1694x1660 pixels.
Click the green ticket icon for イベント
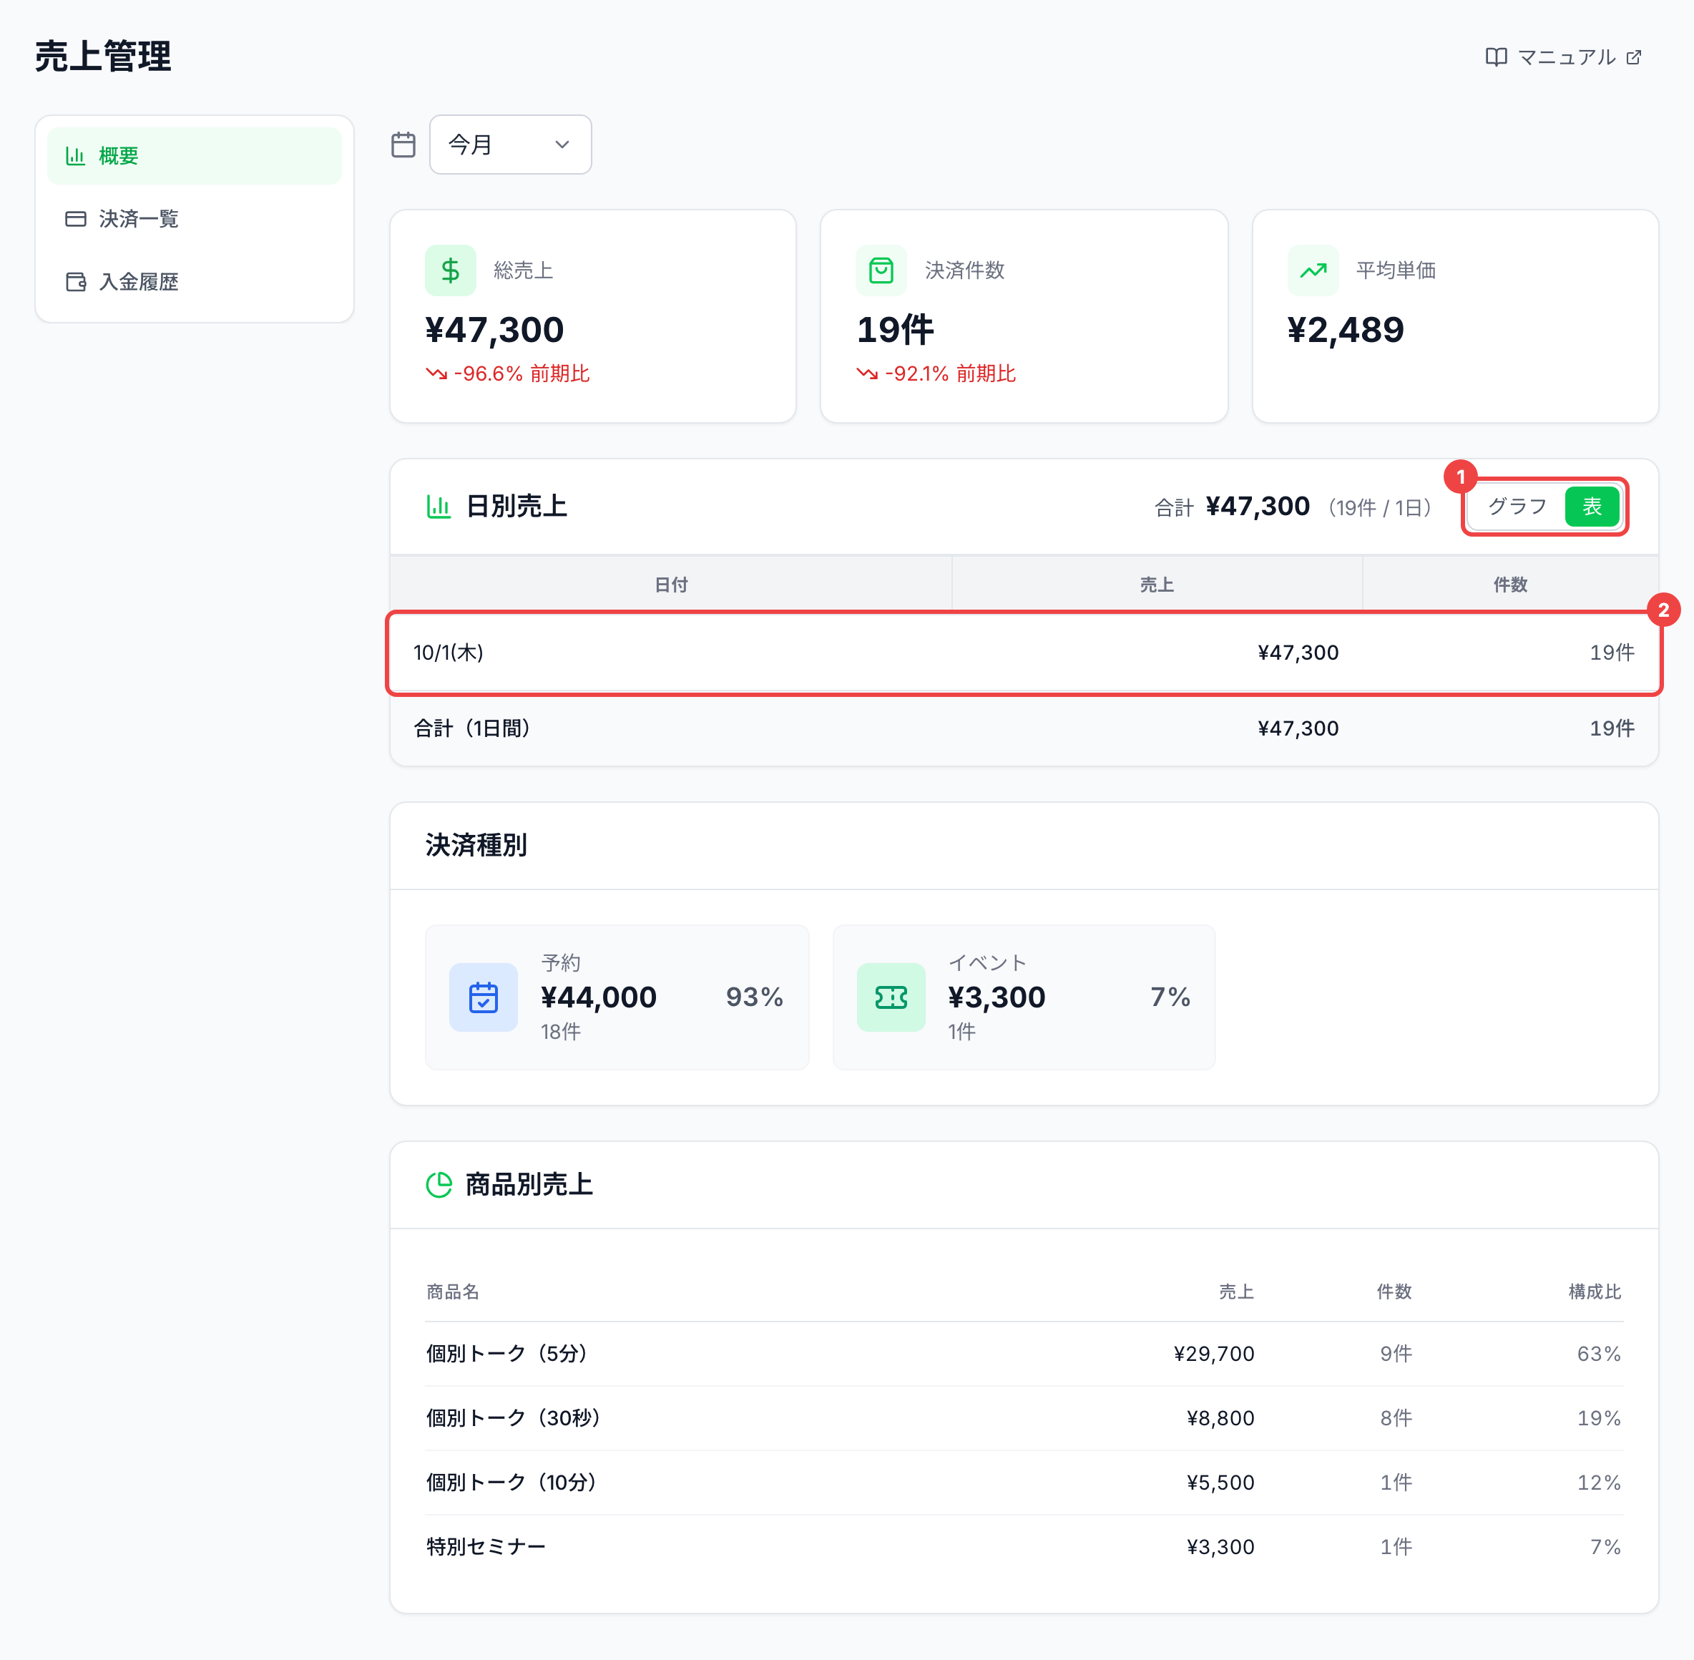click(x=890, y=997)
